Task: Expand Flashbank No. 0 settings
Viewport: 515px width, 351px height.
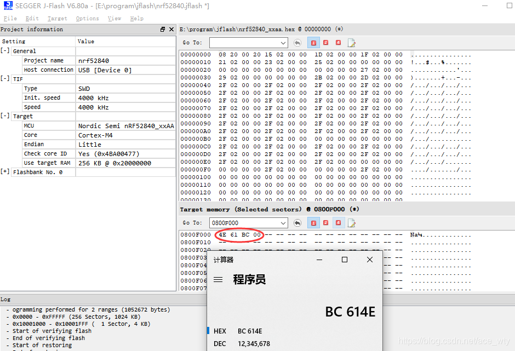Action: coord(6,172)
